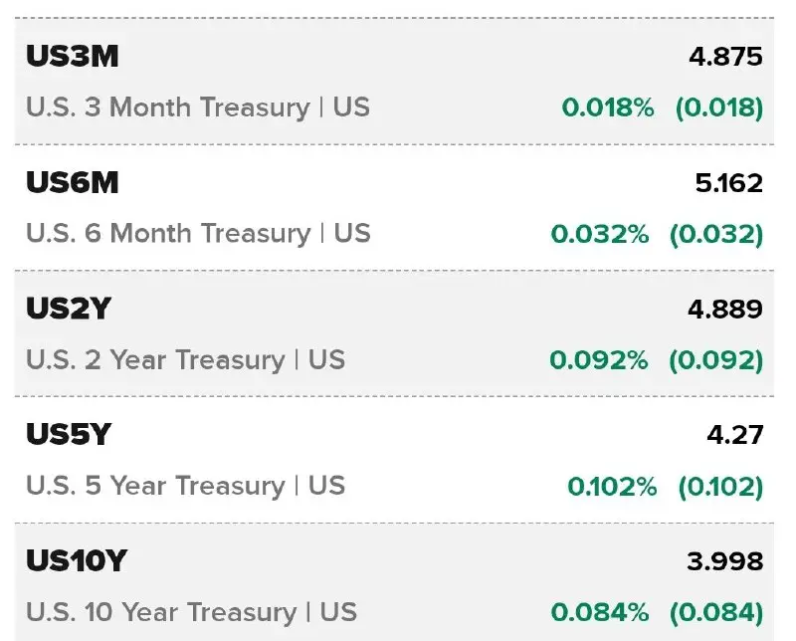Open the US3M ticker symbol

[x=72, y=56]
